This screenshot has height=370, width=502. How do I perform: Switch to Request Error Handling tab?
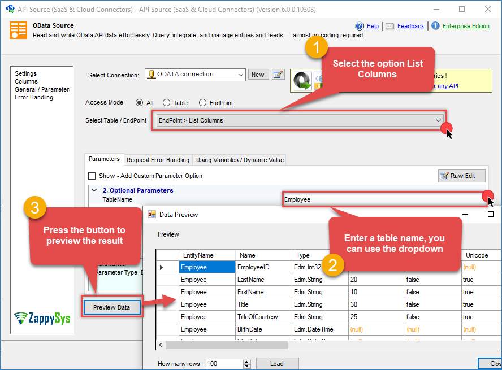(158, 160)
